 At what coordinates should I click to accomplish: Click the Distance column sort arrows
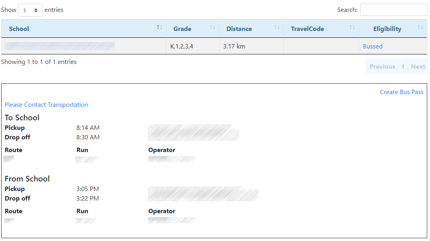(x=277, y=27)
